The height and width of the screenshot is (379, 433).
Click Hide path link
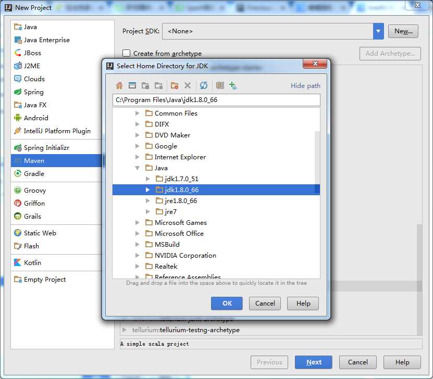305,86
